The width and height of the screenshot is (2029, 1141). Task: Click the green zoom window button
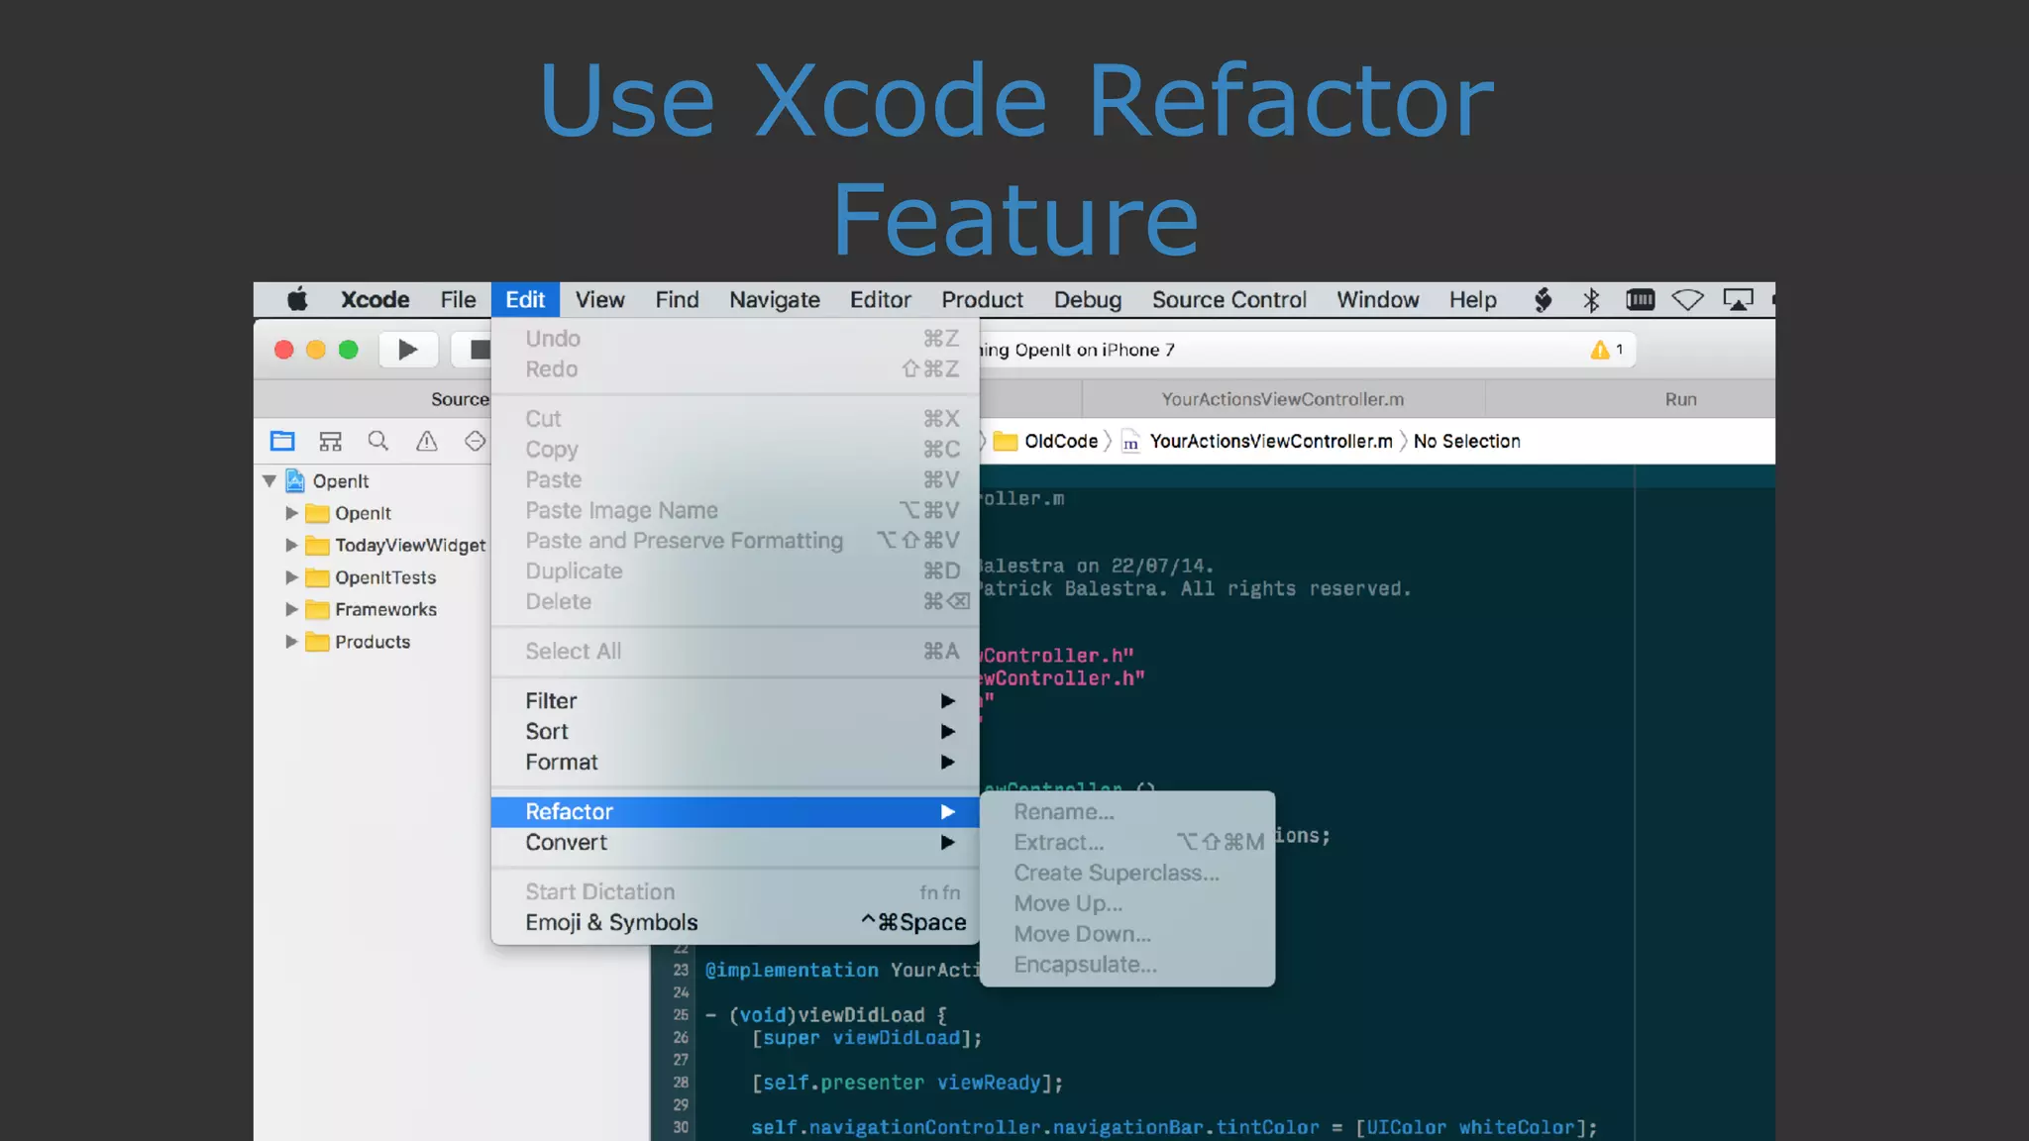point(349,350)
